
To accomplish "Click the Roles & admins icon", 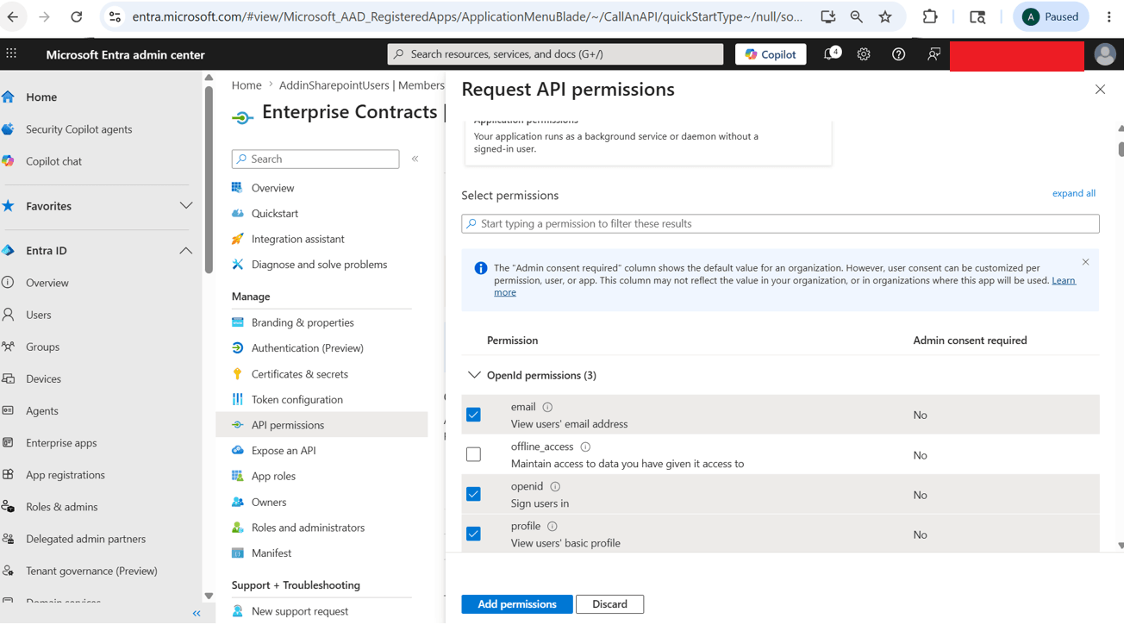I will (x=8, y=507).
